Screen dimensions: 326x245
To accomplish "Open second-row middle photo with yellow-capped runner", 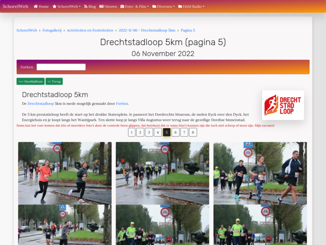I will [x=162, y=225].
